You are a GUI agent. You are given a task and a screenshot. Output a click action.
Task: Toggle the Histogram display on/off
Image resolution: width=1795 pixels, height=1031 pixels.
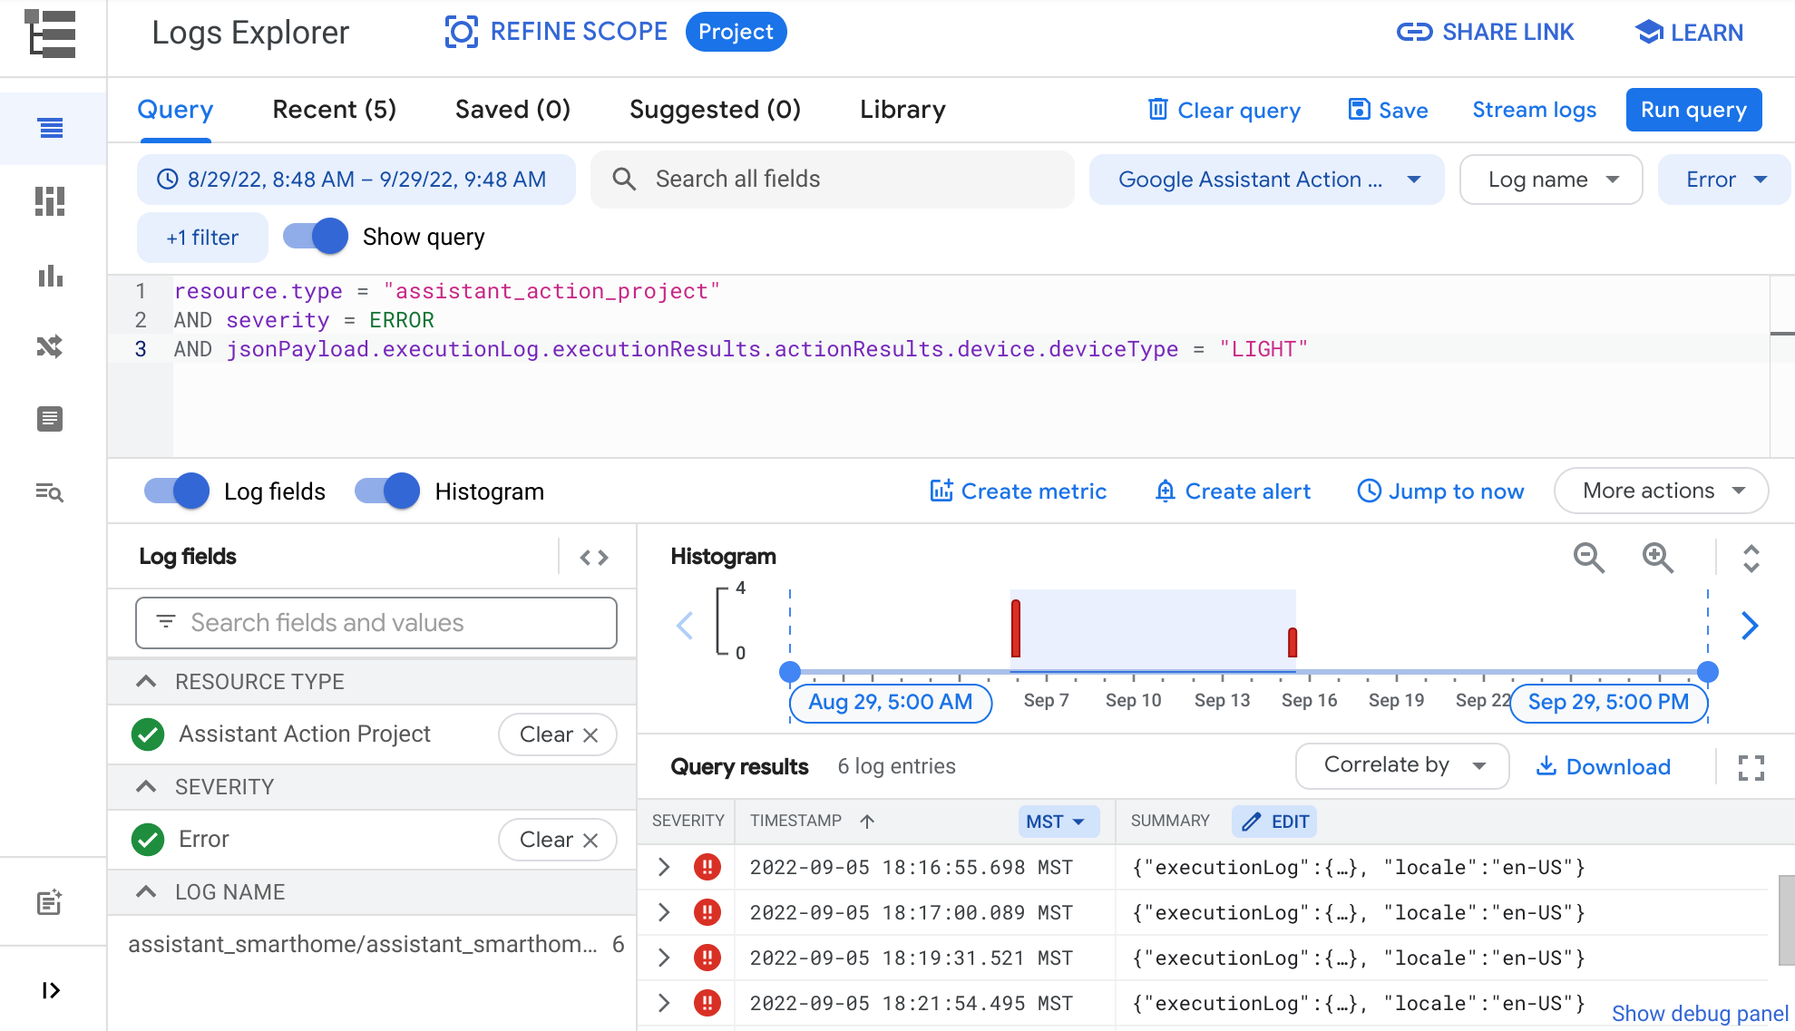387,491
